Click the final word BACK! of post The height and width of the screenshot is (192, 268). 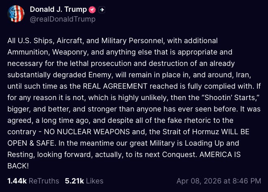(x=17, y=166)
